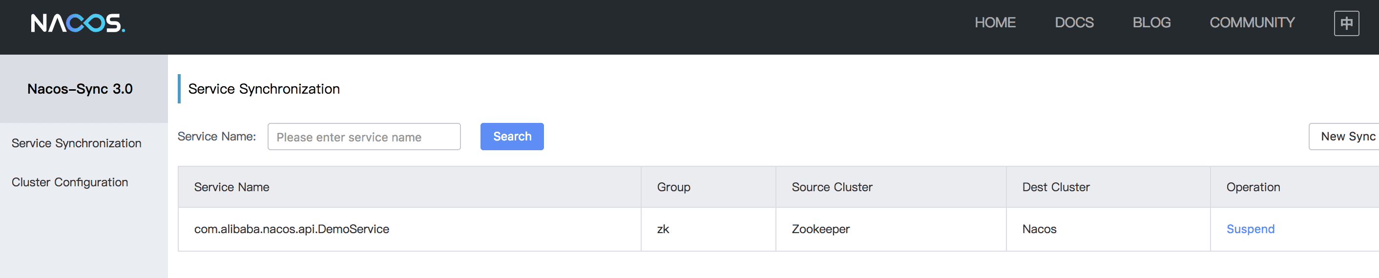Click the blue Search button

[511, 137]
